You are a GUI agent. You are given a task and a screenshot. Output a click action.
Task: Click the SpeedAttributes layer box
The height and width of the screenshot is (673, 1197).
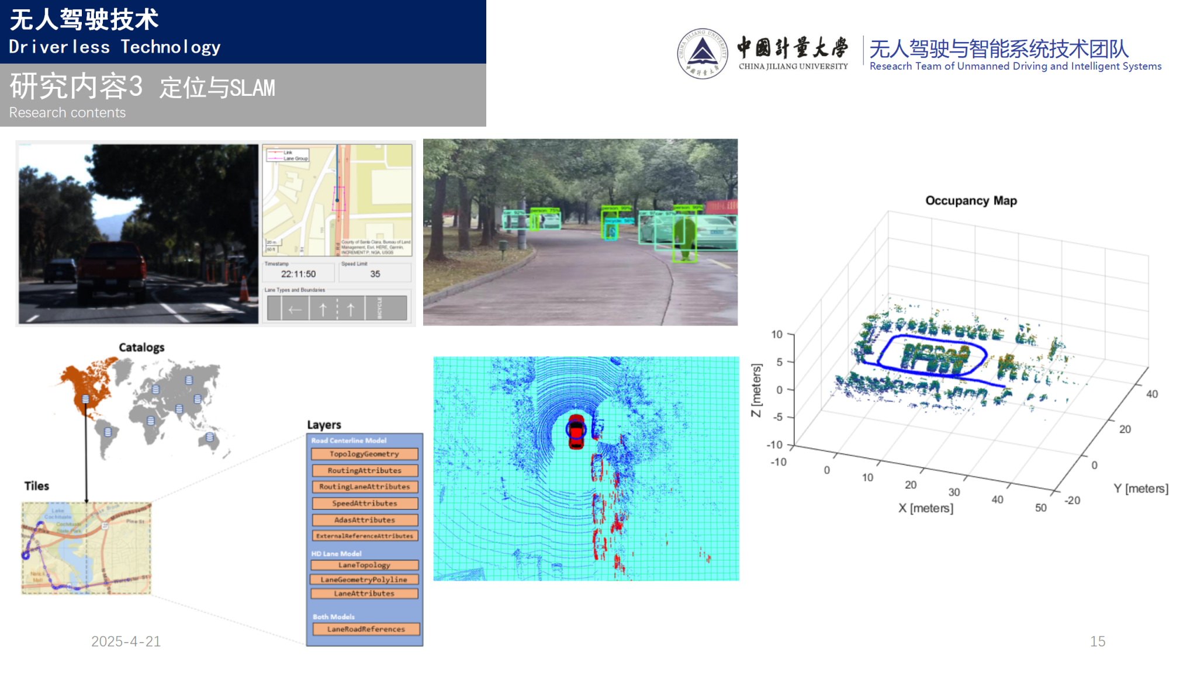pos(364,503)
